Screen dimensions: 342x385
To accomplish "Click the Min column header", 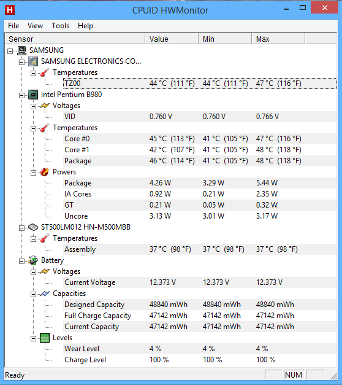I will coord(225,39).
